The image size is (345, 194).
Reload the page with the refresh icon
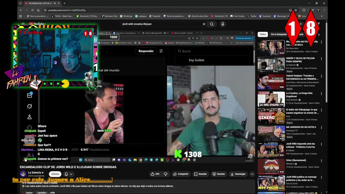pyautogui.click(x=32, y=10)
